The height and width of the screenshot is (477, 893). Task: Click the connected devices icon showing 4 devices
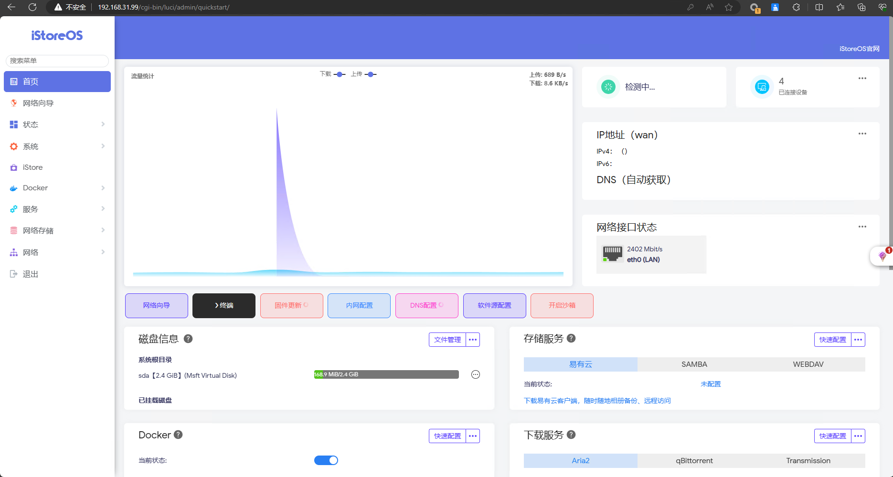(x=762, y=87)
